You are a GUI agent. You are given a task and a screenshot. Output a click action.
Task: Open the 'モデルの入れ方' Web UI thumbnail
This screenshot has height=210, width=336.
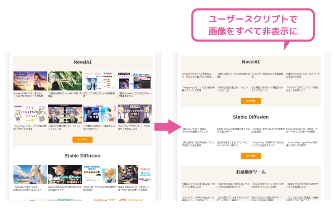click(100, 174)
